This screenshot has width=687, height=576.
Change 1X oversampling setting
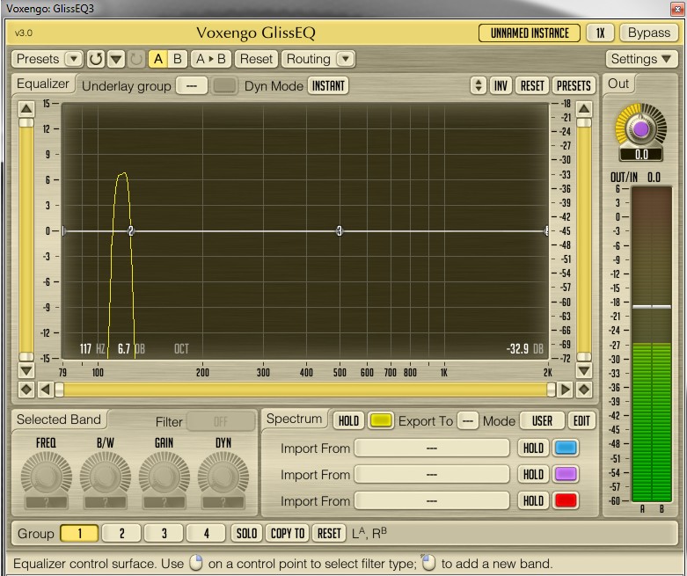[600, 33]
